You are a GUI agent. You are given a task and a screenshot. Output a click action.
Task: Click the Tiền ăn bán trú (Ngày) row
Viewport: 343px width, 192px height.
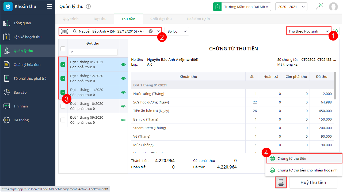(x=233, y=111)
